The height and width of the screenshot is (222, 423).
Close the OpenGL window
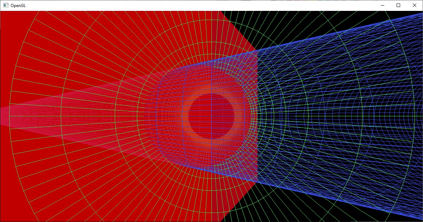click(415, 5)
